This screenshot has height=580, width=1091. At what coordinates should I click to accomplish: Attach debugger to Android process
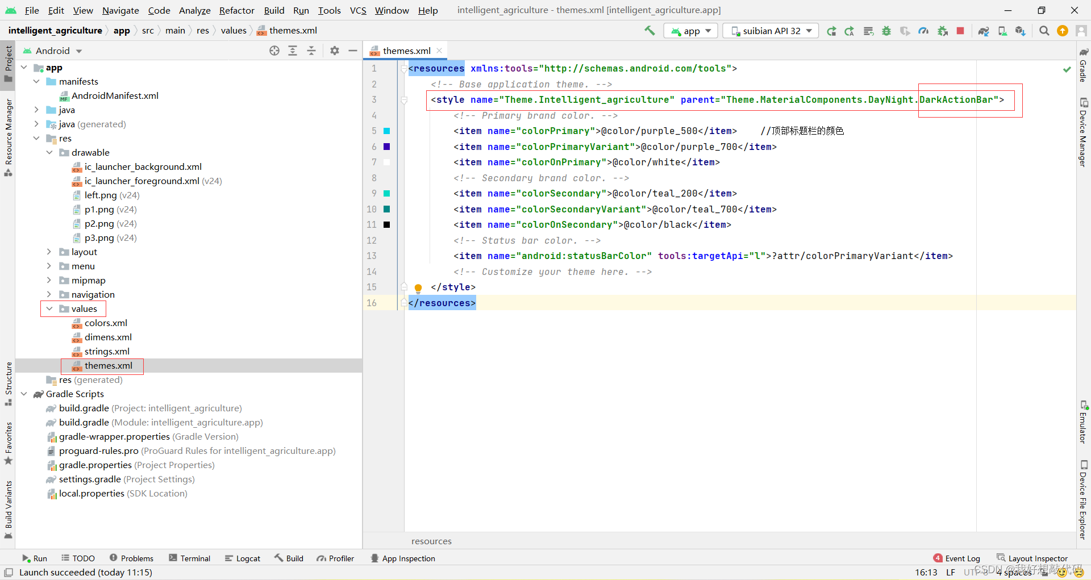pos(942,31)
